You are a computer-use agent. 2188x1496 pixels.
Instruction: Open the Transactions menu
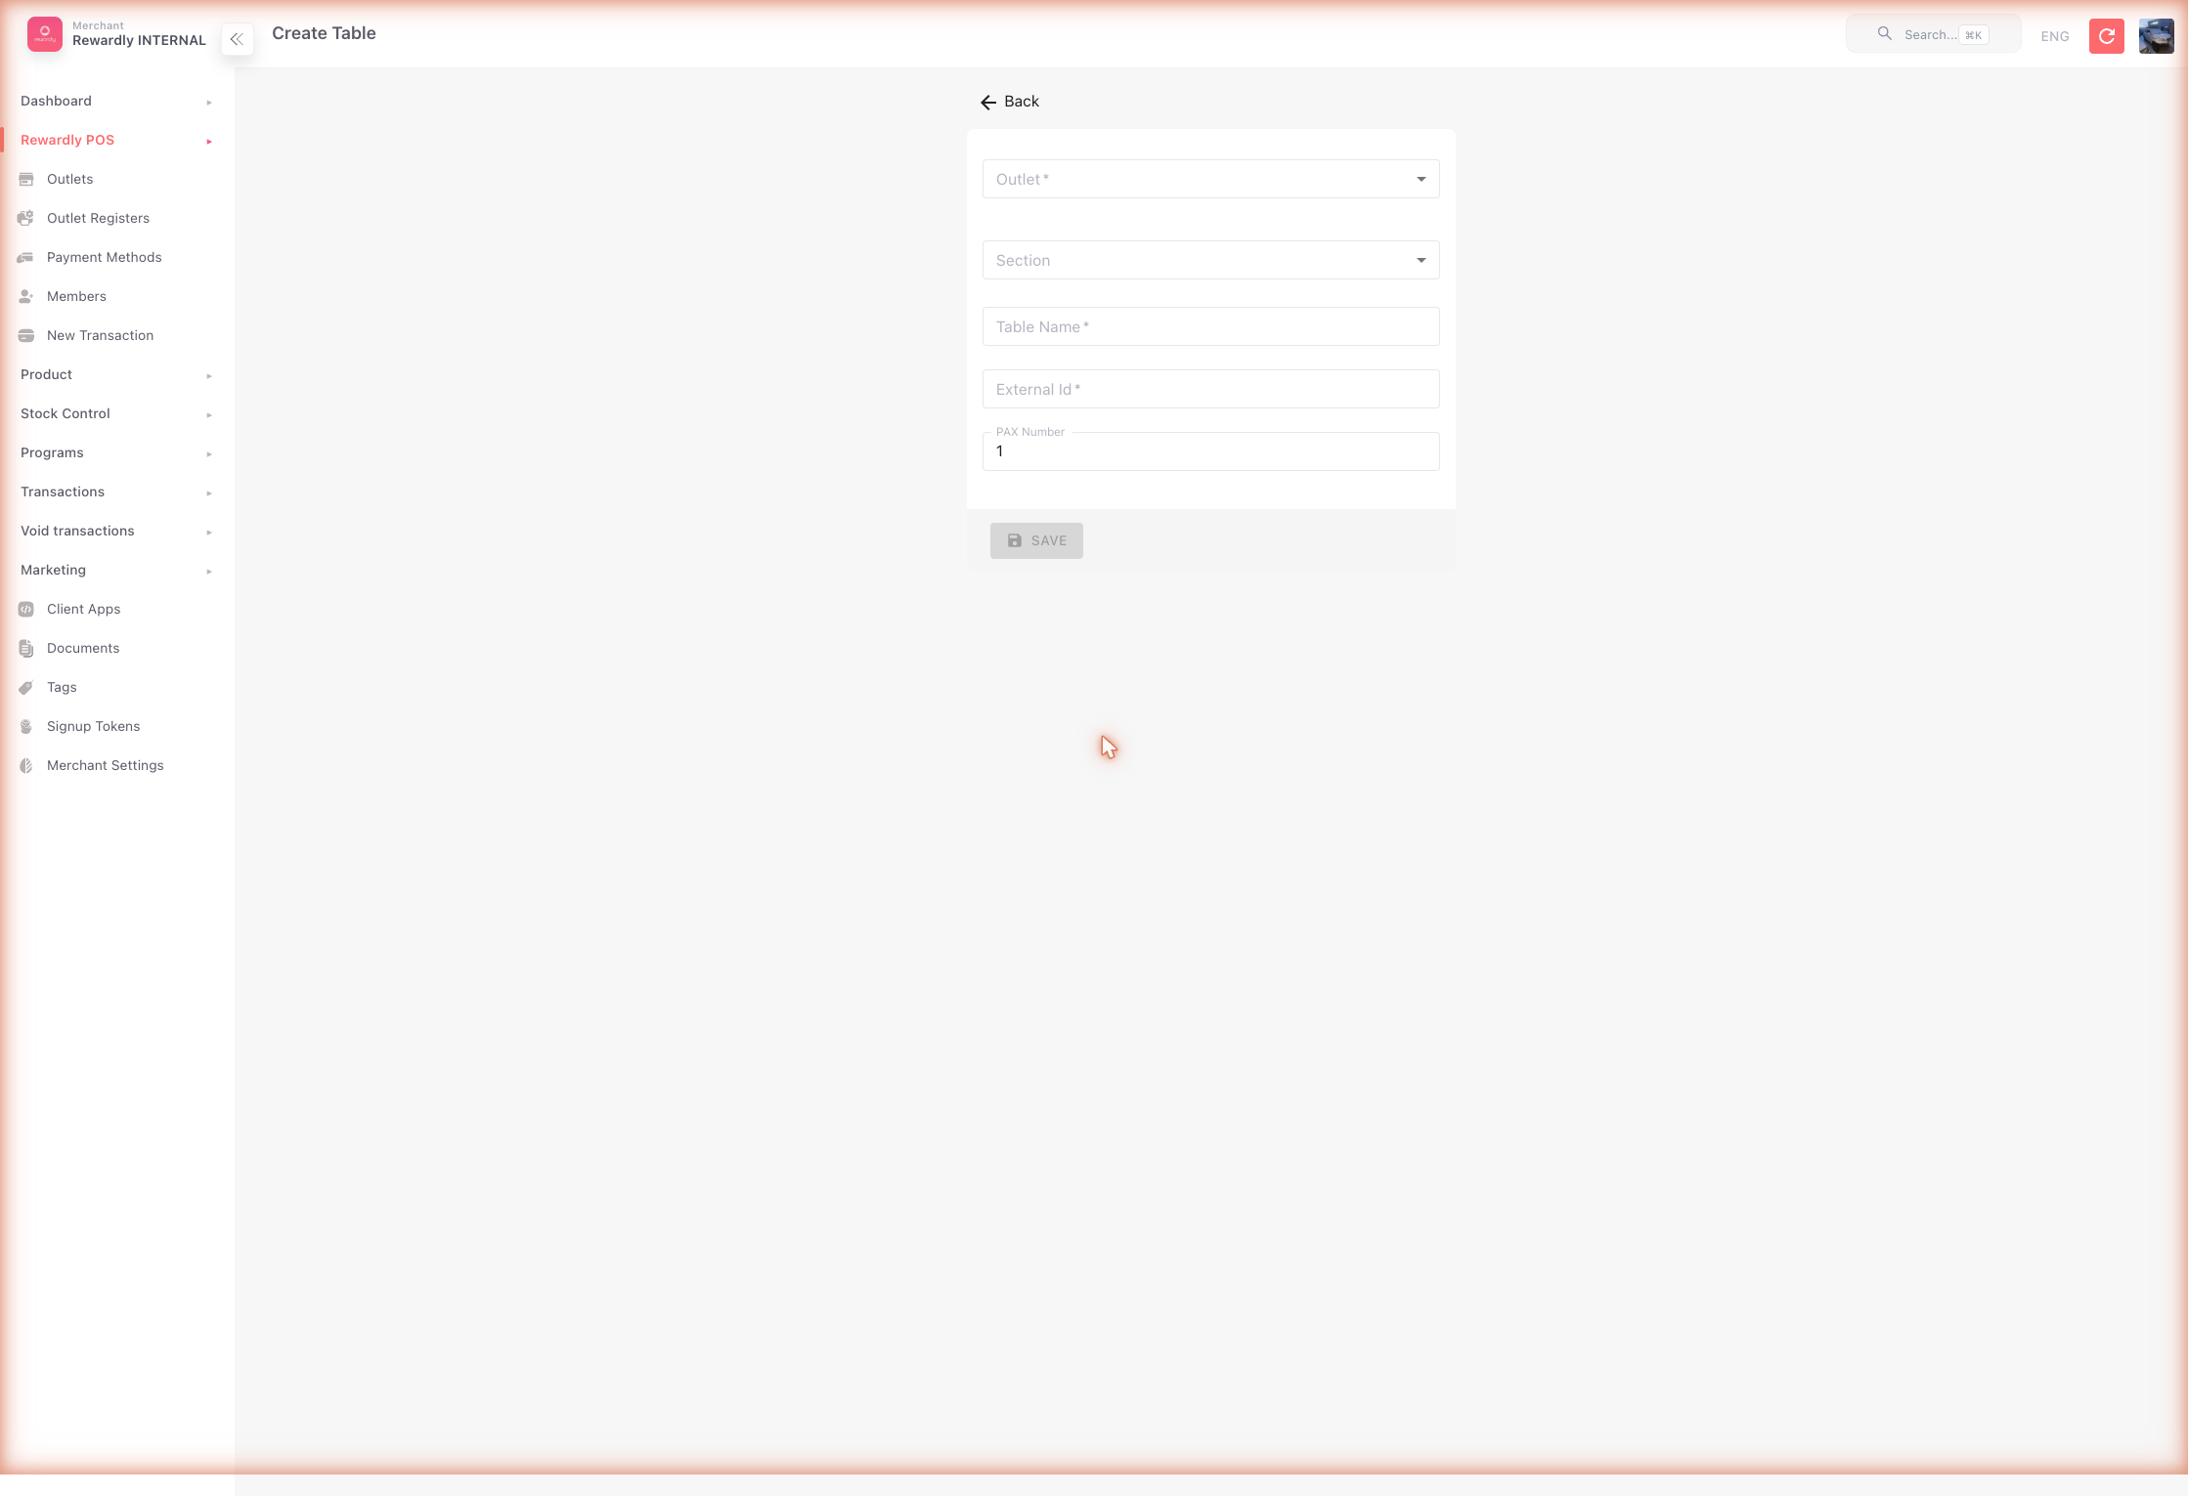click(63, 492)
